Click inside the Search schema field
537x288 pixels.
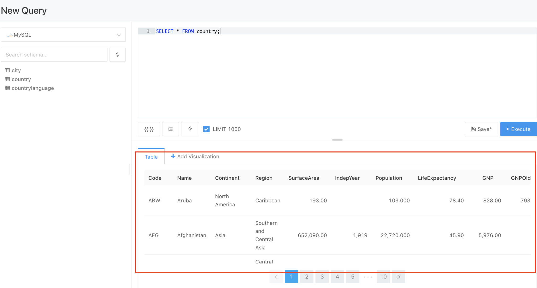[x=54, y=55]
